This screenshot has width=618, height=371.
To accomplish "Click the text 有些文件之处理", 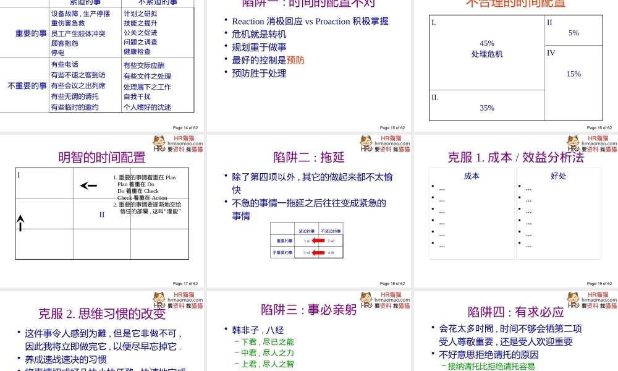I will coord(147,76).
